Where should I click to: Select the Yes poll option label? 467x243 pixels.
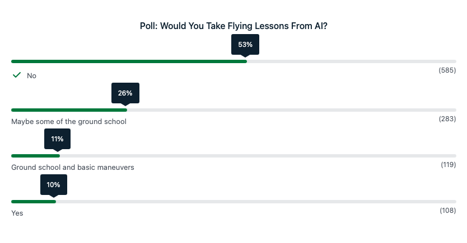click(x=17, y=213)
